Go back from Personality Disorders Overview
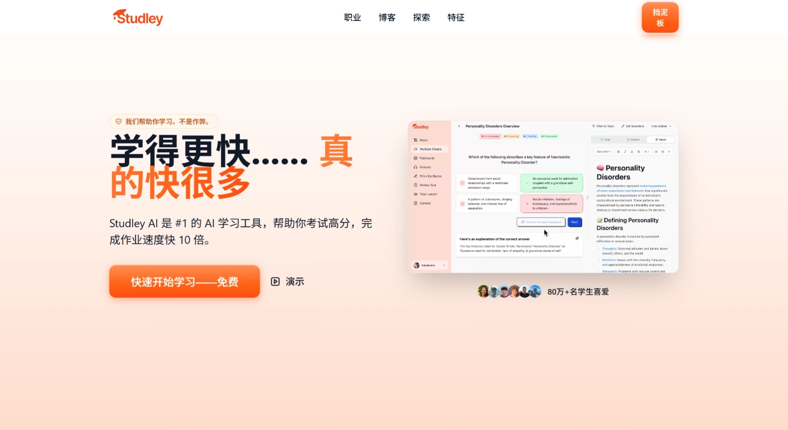Screen dimensions: 788x430 (459, 126)
